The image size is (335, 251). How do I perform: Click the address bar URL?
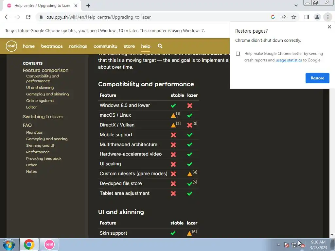point(98,17)
